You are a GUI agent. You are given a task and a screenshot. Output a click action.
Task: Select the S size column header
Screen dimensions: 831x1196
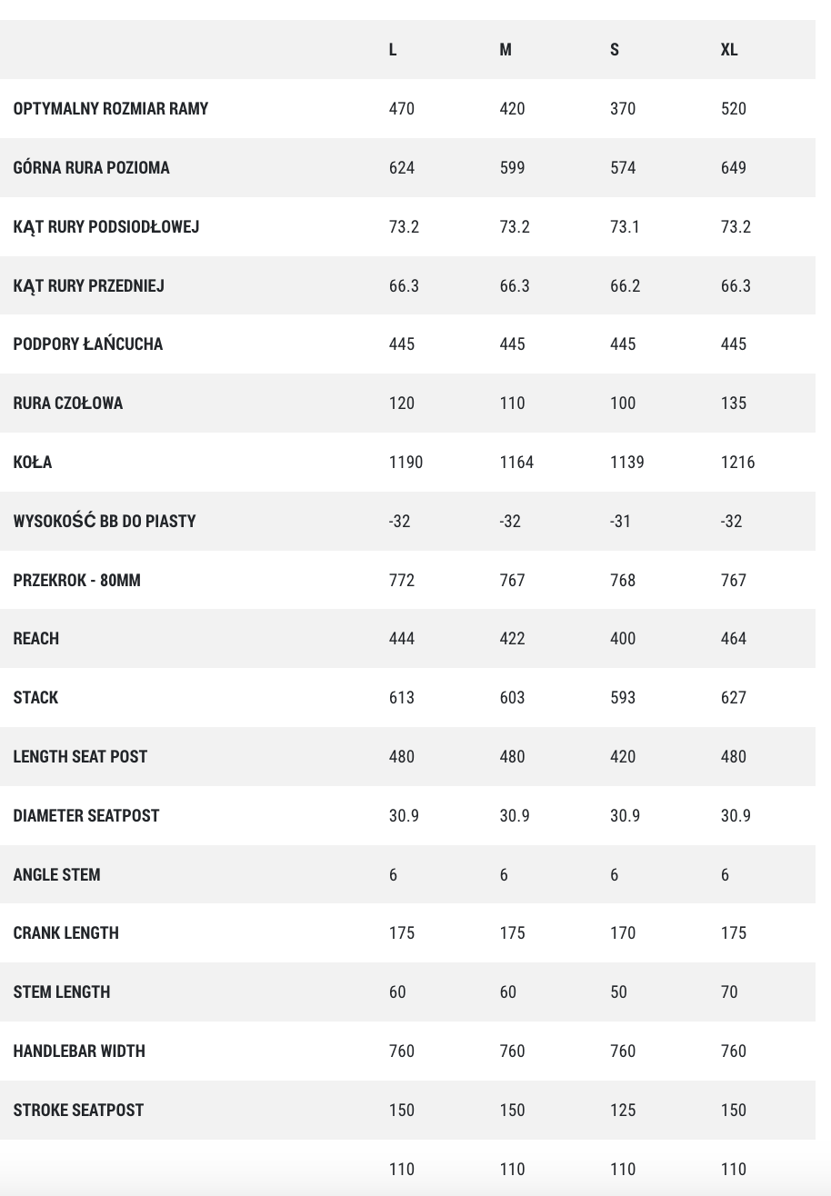coord(615,50)
